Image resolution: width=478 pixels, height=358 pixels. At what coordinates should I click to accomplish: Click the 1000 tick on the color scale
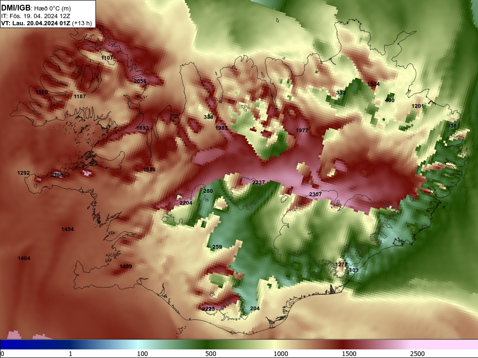281,354
